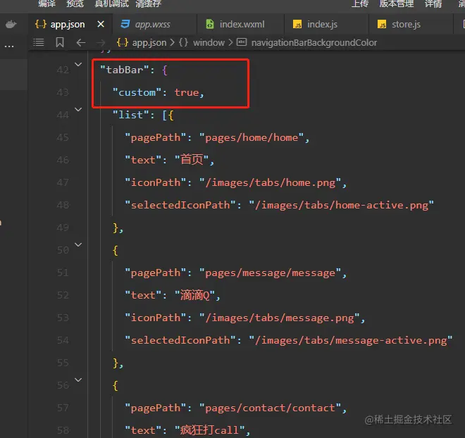The image size is (465, 438).
Task: Click the "custom" key on line 43
Action: [137, 92]
